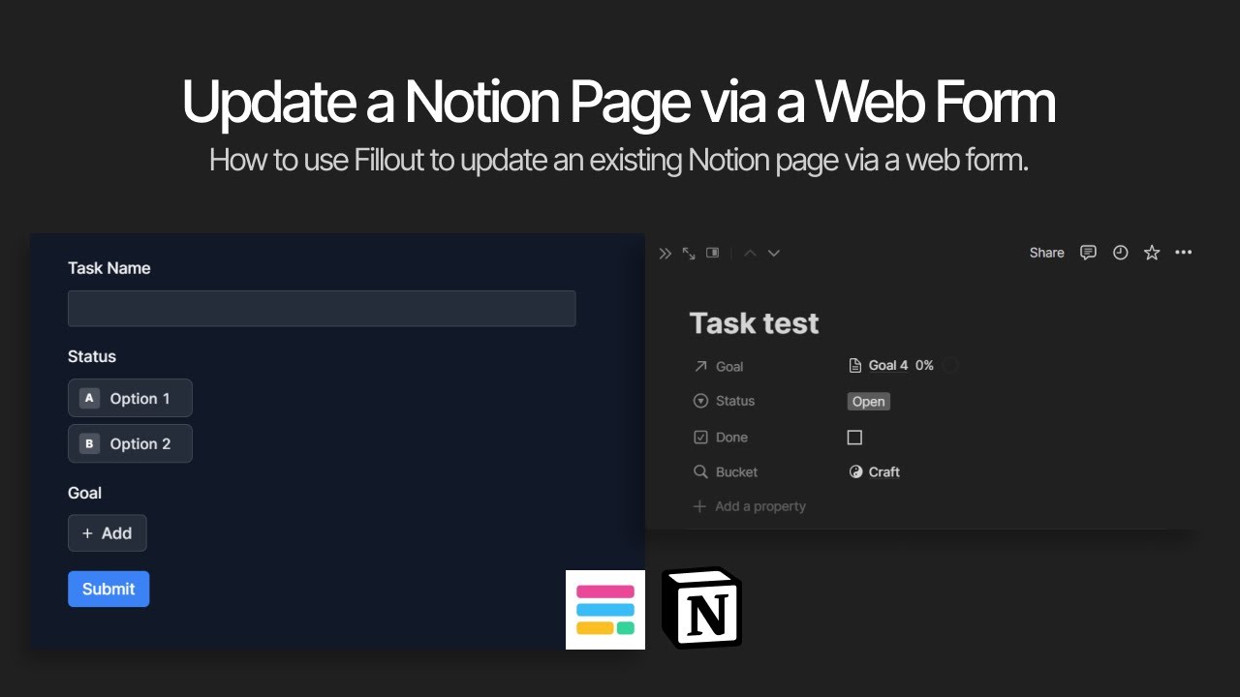Click the Status property circle-arrow icon
1240x697 pixels.
(700, 401)
